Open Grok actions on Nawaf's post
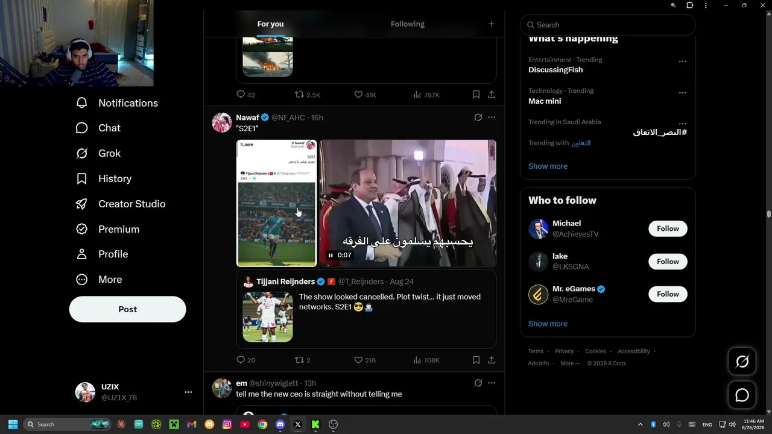This screenshot has width=772, height=434. pyautogui.click(x=478, y=118)
